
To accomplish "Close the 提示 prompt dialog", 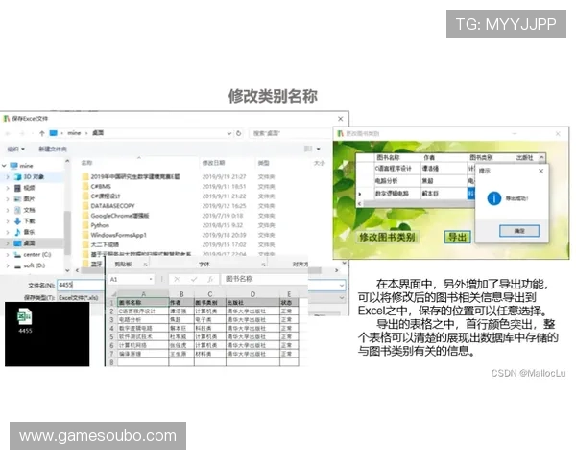I will [540, 171].
